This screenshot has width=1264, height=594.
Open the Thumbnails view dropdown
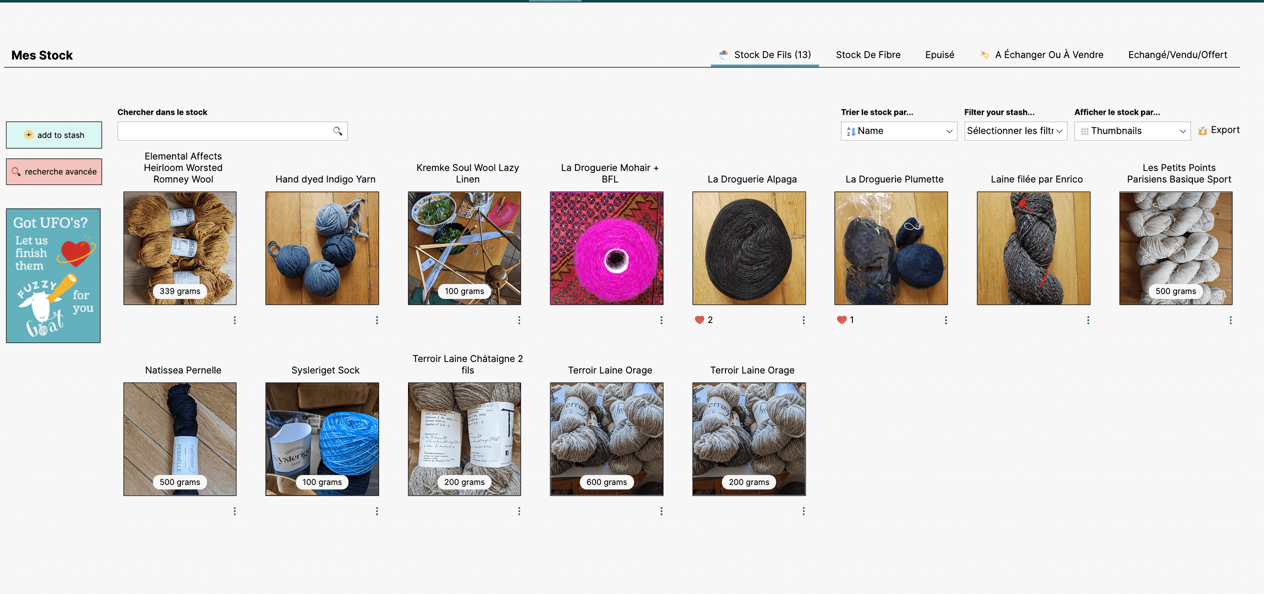1132,131
